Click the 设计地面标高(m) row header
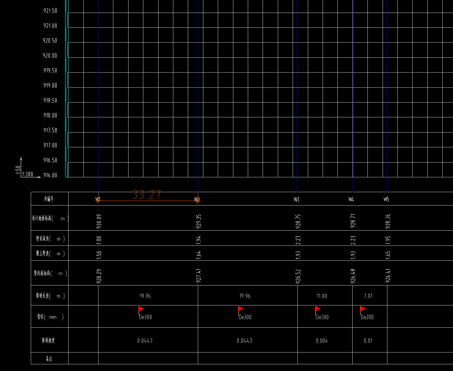The image size is (453, 371). pos(50,218)
